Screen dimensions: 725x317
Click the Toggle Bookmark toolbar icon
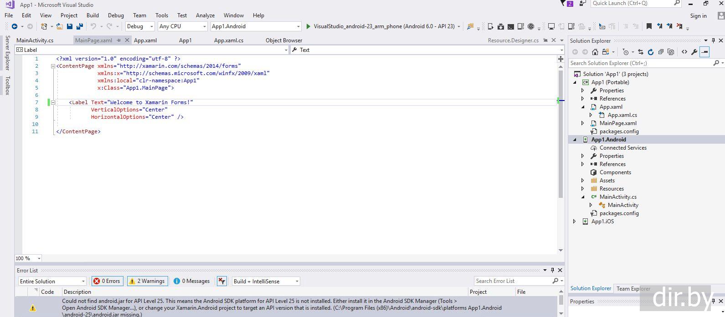[649, 26]
